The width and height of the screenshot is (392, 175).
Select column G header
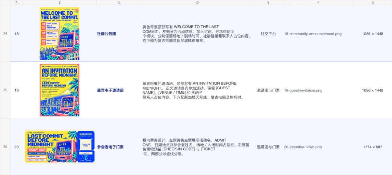click(x=372, y=3)
